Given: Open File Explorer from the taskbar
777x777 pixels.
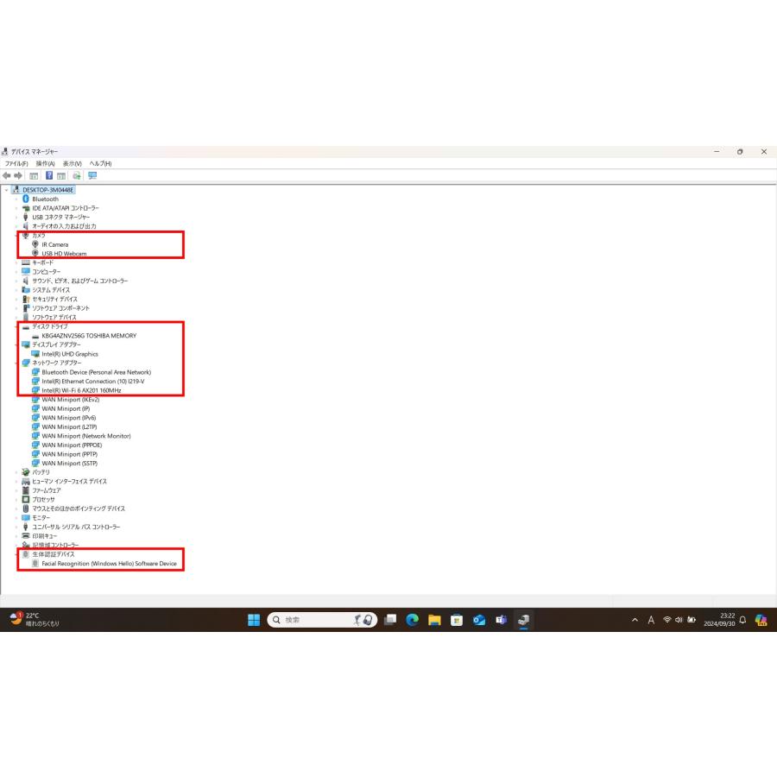Looking at the screenshot, I should 434,619.
